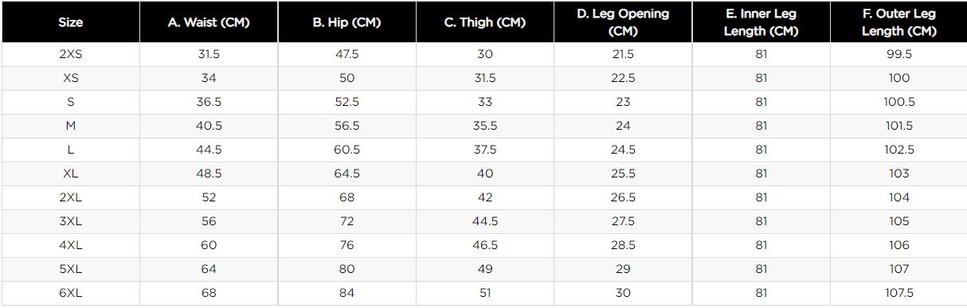Screen dimensions: 967x308
Task: Click the Size column header
Action: (70, 22)
